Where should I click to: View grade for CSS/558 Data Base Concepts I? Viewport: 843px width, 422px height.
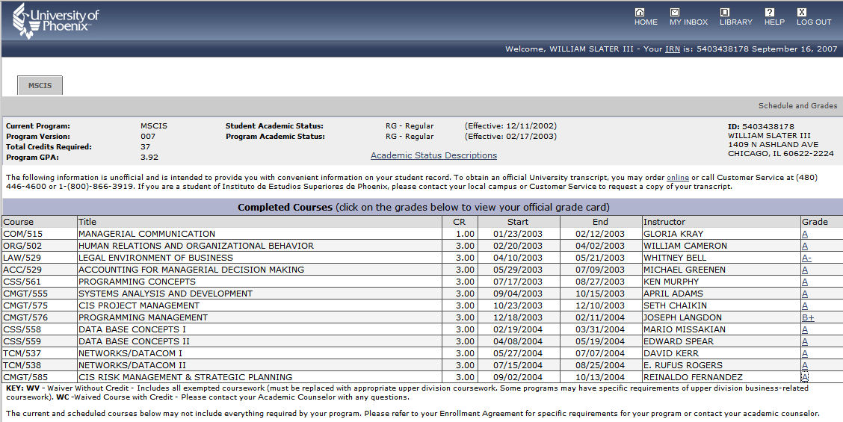805,329
